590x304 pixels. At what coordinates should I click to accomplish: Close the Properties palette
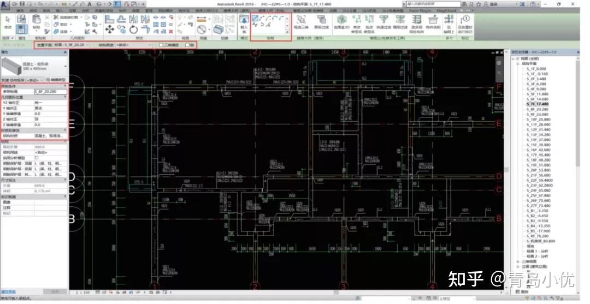point(65,52)
